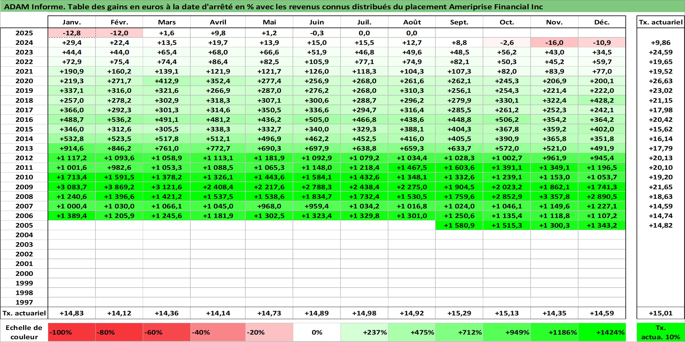The image size is (685, 342).
Task: Select the +428,2 cell in 2018
Action: tap(602, 100)
